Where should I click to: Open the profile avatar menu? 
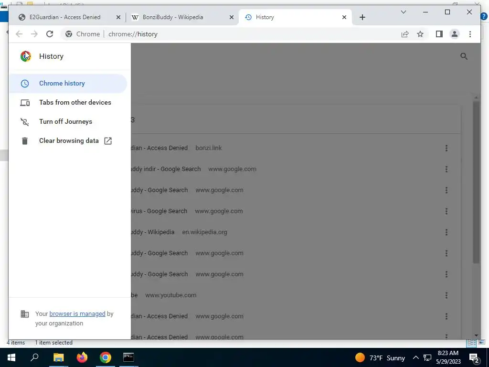tap(455, 34)
